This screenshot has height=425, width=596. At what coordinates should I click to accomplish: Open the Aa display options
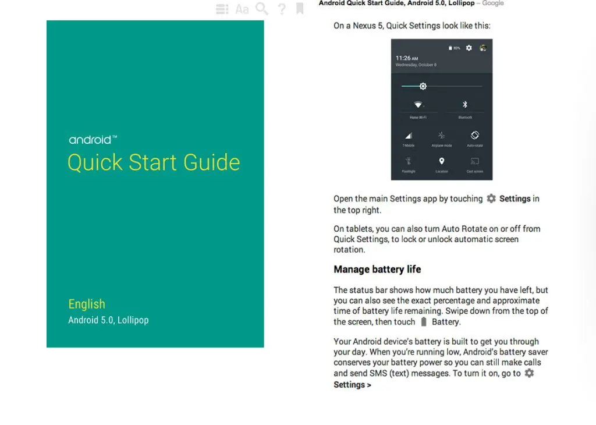tap(242, 9)
